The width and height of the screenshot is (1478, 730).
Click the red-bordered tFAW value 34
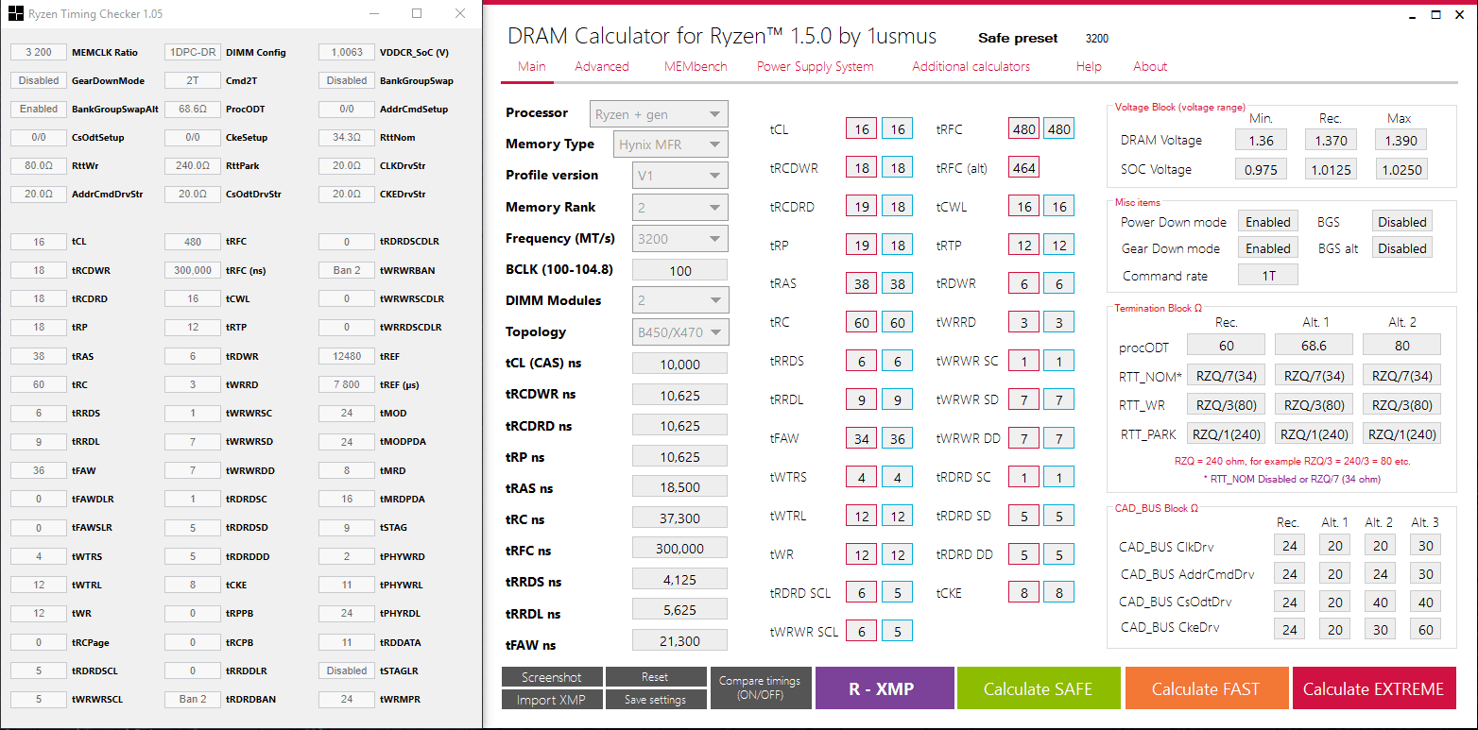(x=861, y=437)
